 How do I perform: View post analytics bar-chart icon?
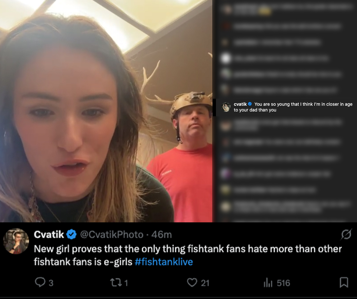[x=268, y=283]
